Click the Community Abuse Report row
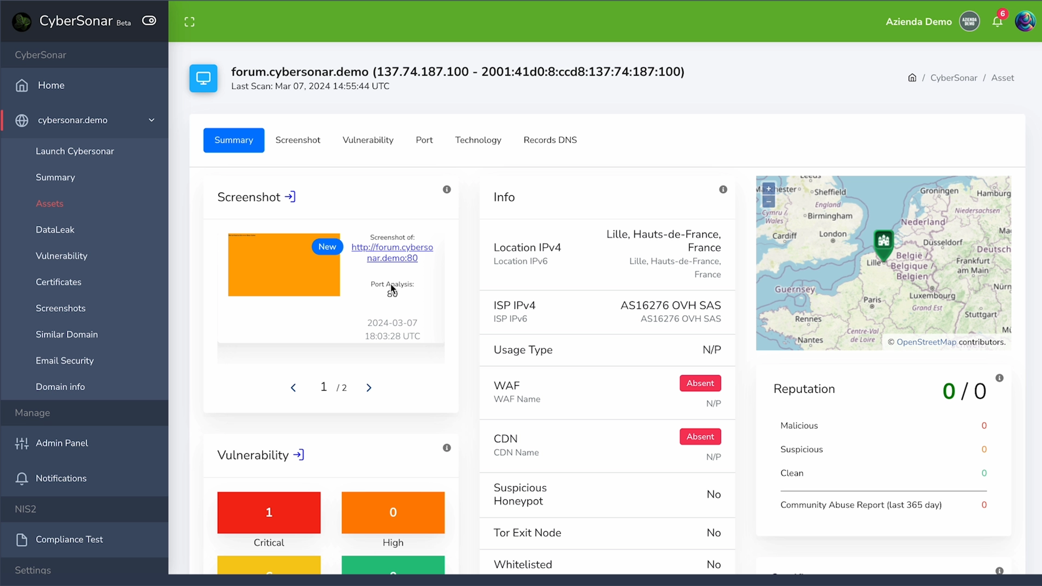Screen dimensions: 1042x586 tap(884, 505)
